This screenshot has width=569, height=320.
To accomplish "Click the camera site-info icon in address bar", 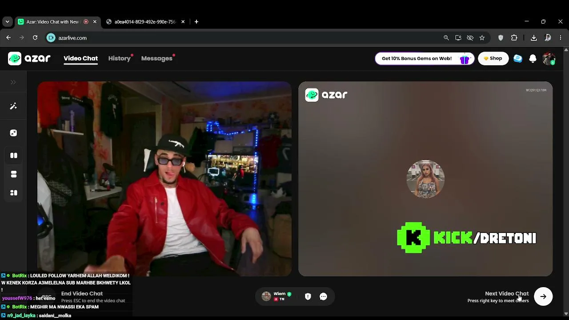I will click(51, 38).
